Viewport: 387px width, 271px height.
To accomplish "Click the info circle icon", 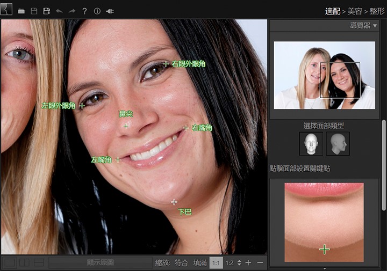I will [x=97, y=11].
